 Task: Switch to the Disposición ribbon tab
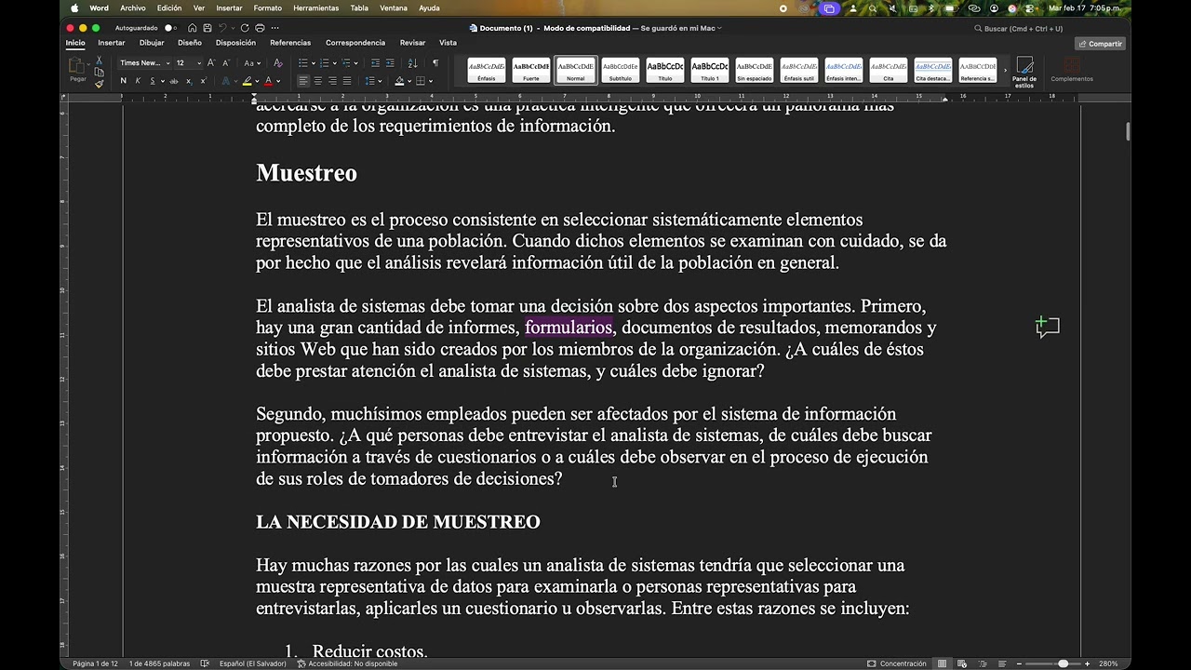point(235,43)
